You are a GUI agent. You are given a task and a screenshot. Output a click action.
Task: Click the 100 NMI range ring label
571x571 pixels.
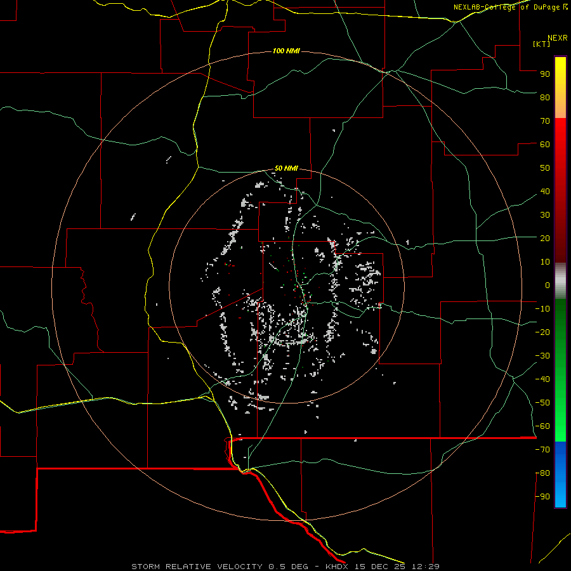pos(286,51)
